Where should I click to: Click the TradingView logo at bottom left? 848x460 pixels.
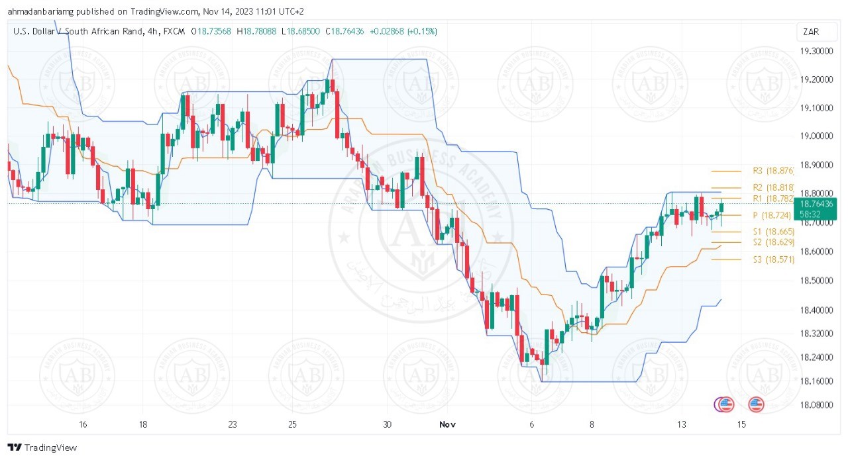pos(42,447)
